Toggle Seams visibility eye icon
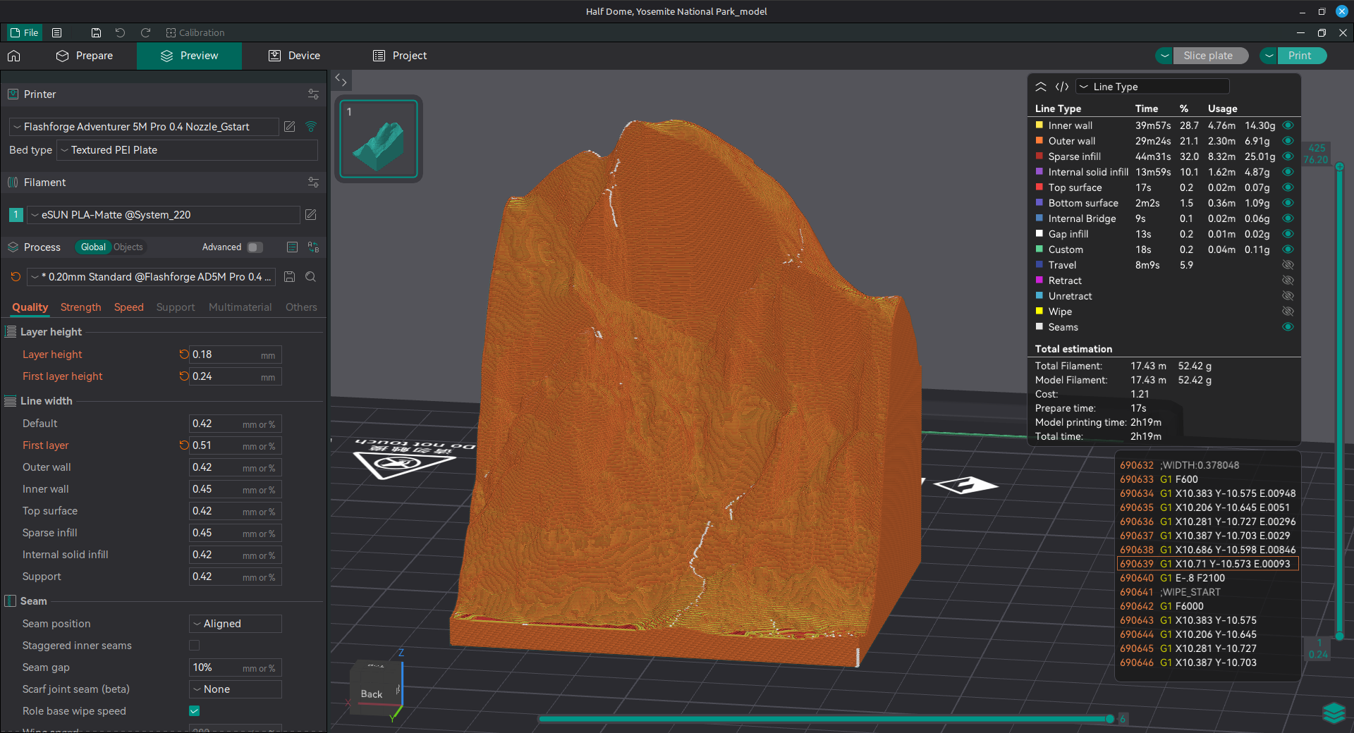The height and width of the screenshot is (733, 1354). [x=1288, y=327]
